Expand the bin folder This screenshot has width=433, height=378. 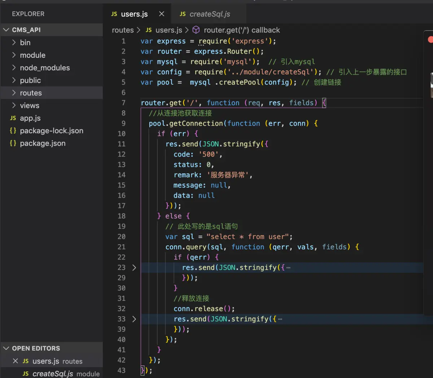pyautogui.click(x=25, y=43)
